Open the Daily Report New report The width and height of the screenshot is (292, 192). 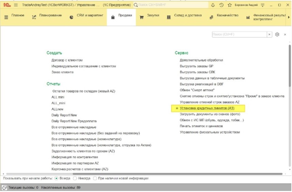click(x=64, y=115)
